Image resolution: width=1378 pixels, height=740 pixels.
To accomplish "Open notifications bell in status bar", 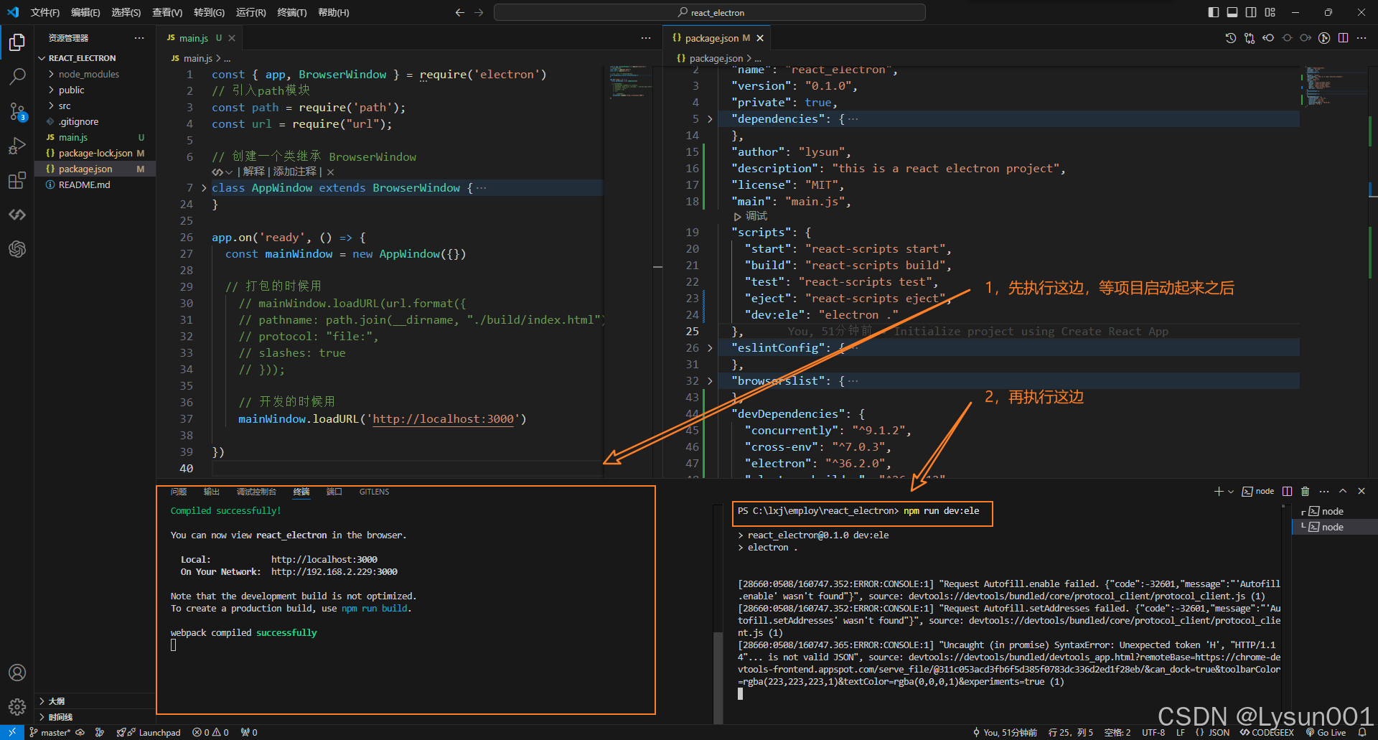I will pyautogui.click(x=1361, y=733).
